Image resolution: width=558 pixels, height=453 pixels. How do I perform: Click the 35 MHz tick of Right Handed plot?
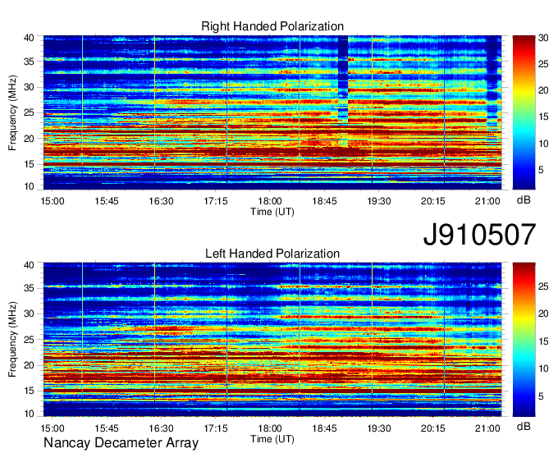point(29,62)
